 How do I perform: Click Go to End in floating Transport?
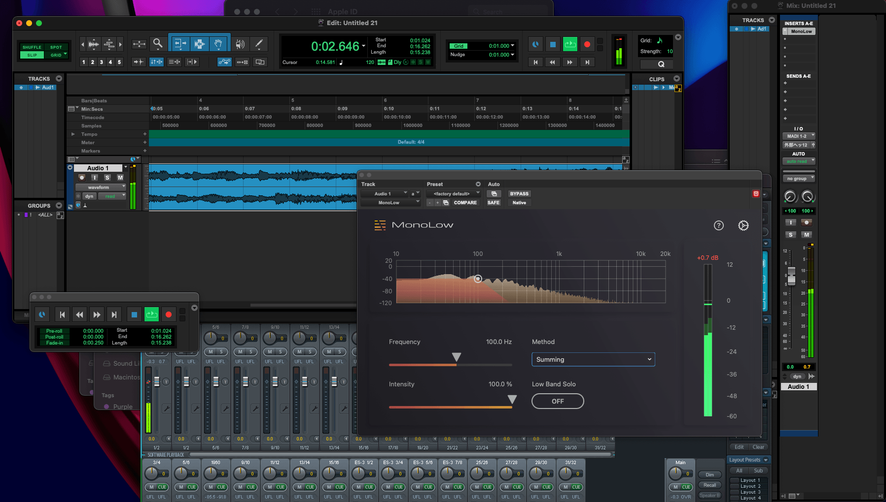tap(114, 314)
